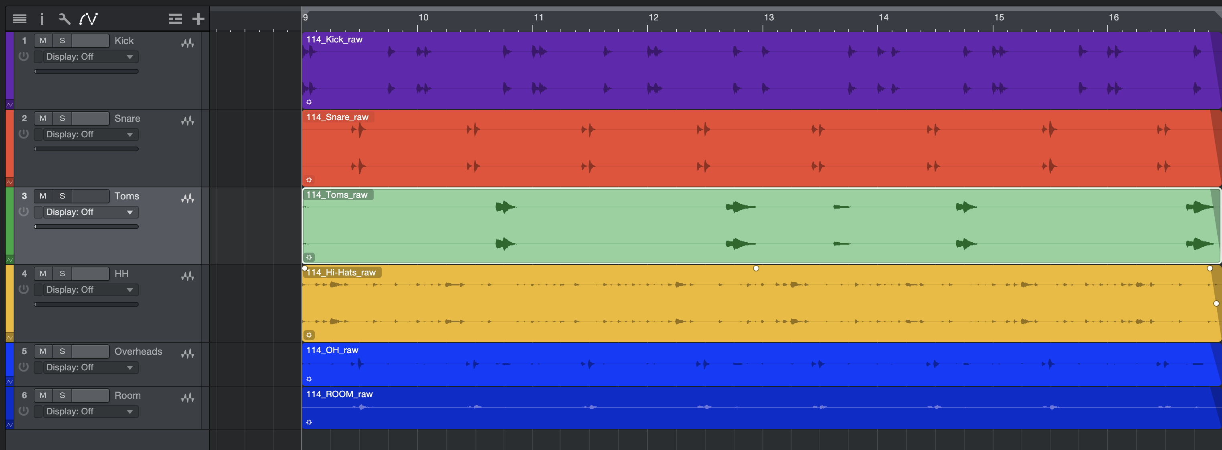Click the wrench options icon
This screenshot has height=450, width=1222.
tap(64, 19)
